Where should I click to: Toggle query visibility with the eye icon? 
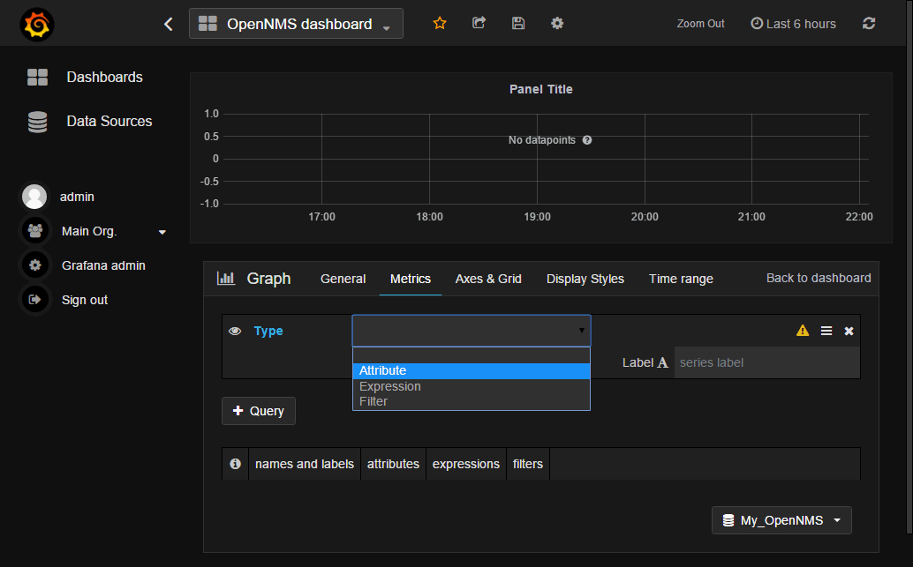pos(235,331)
